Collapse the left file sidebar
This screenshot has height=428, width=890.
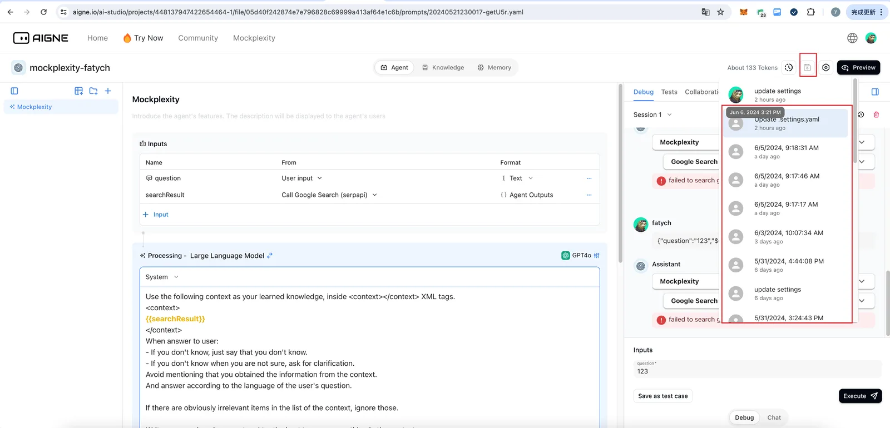coord(14,91)
